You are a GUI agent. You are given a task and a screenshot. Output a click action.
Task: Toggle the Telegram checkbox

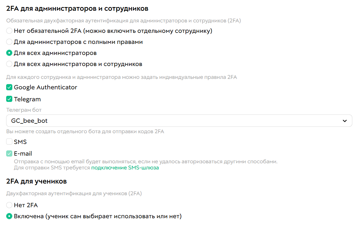coord(9,99)
